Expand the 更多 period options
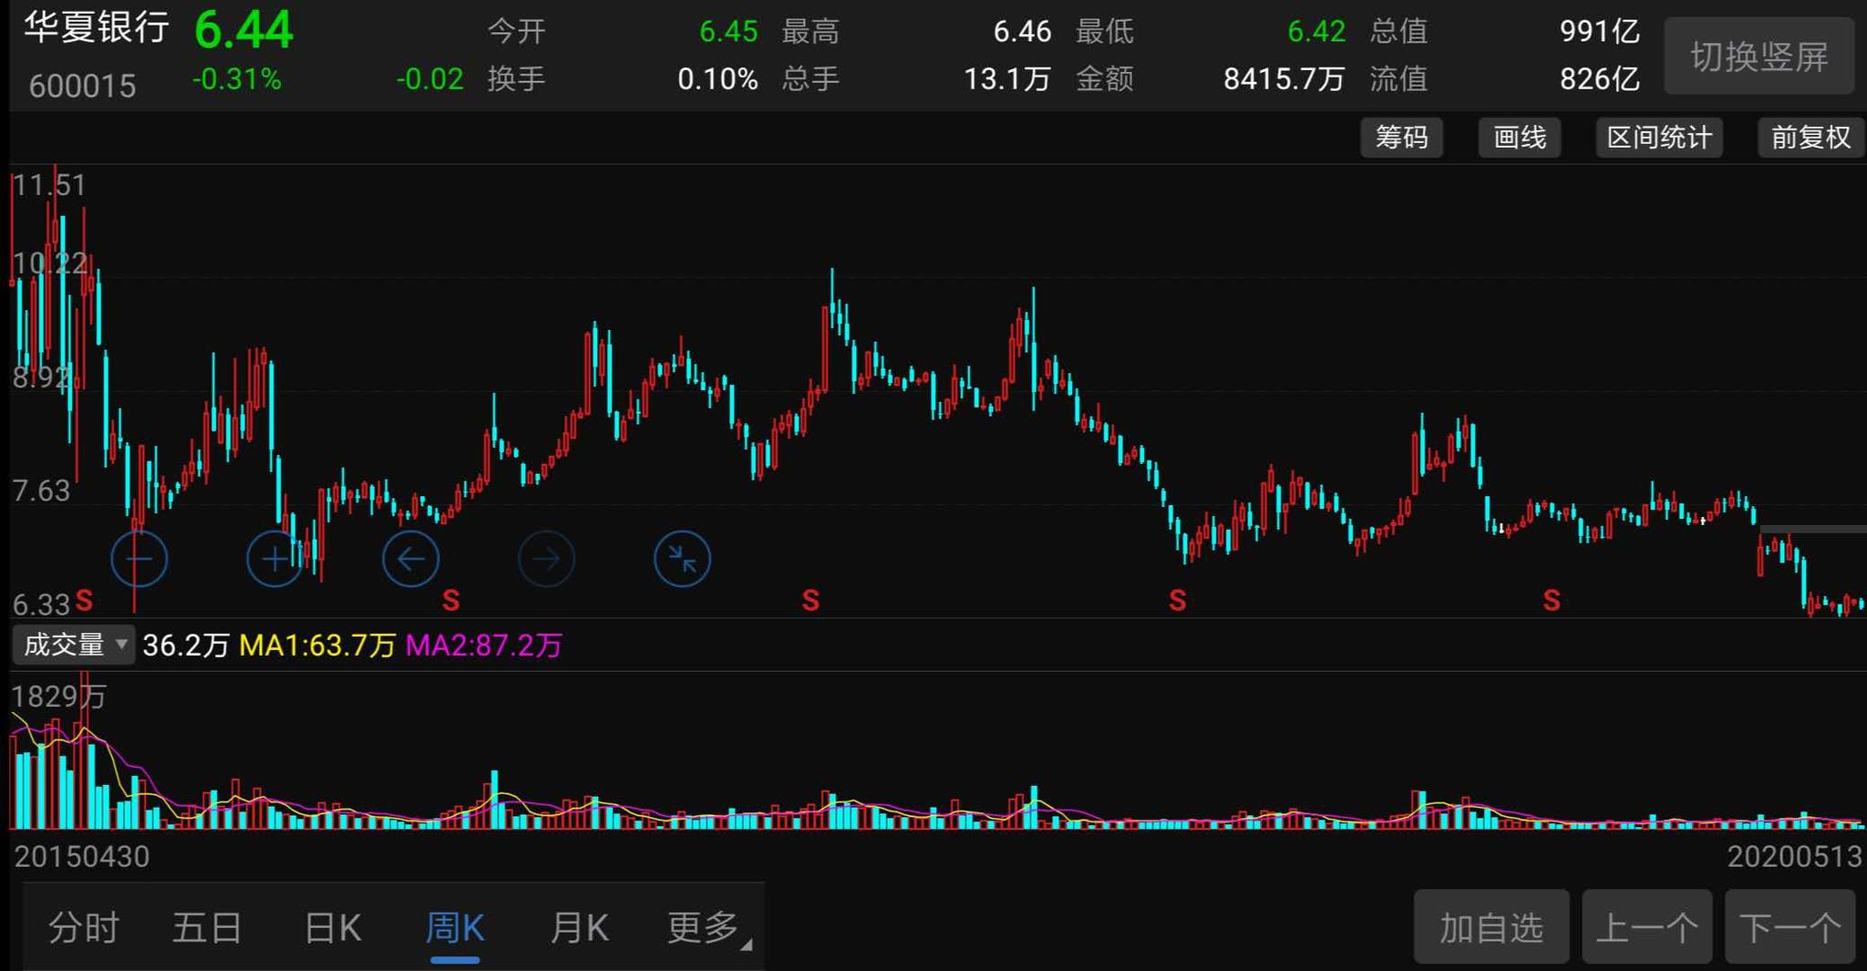The image size is (1867, 971). [x=708, y=928]
